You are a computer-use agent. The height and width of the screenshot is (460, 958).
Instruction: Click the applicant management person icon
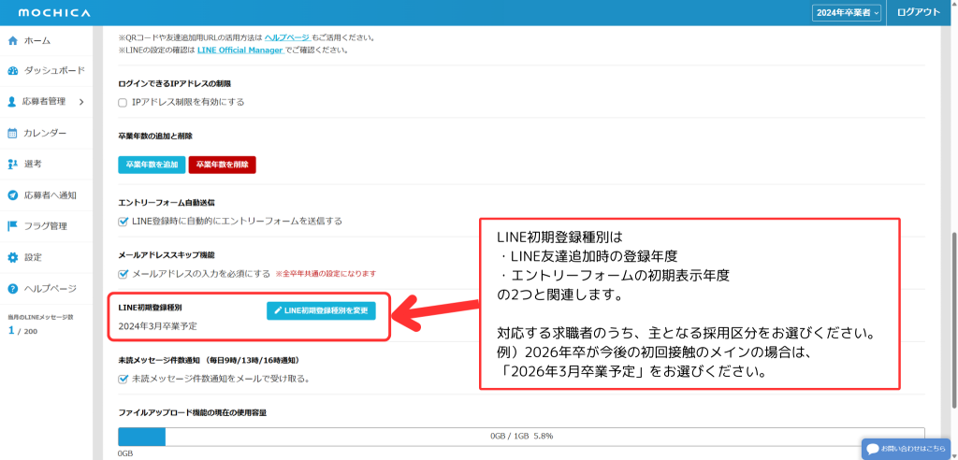click(x=12, y=102)
